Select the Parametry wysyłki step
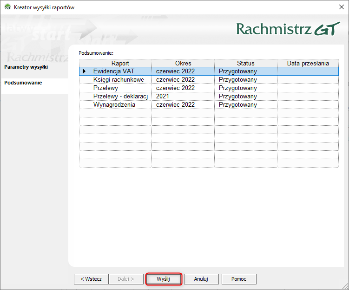Screen dimensions: 349x290 [x=26, y=67]
